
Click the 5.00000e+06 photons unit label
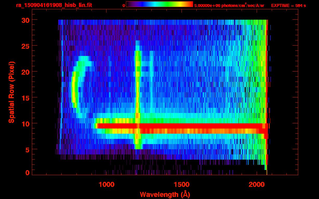pos(229,5)
